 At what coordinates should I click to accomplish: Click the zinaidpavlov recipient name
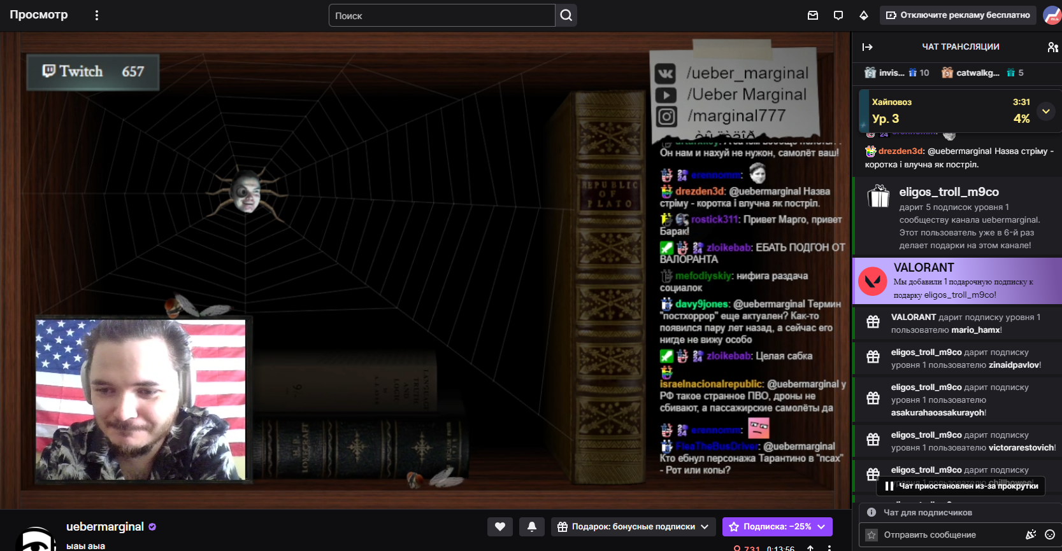point(1014,365)
